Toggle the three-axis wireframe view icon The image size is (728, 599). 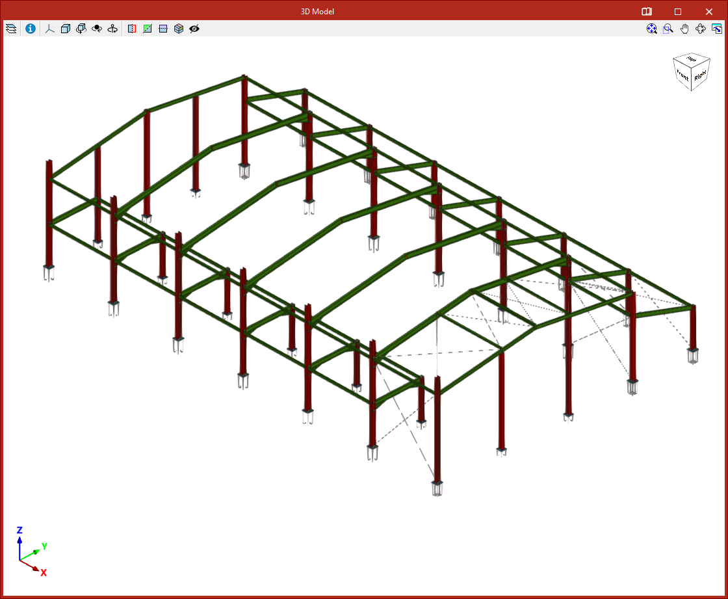coord(49,29)
